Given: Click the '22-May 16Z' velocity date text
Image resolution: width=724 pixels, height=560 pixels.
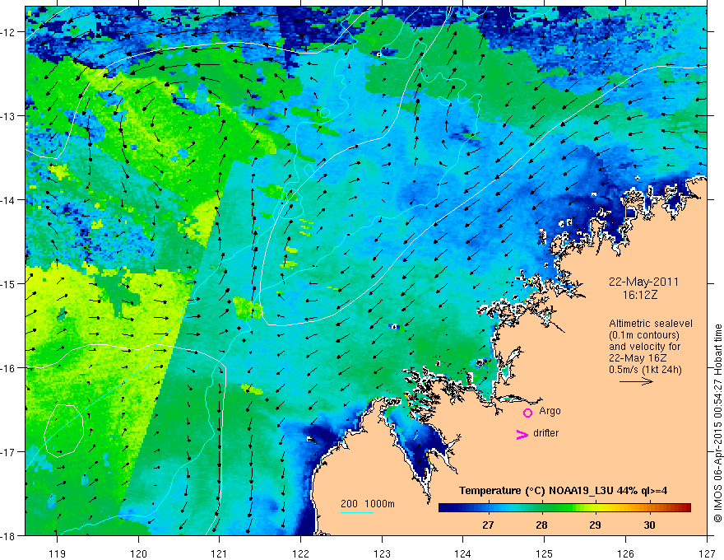Looking at the screenshot, I should coord(637,358).
